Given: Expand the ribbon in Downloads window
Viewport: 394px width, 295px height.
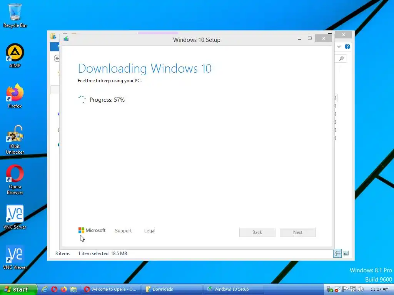Looking at the screenshot, I should pyautogui.click(x=339, y=46).
